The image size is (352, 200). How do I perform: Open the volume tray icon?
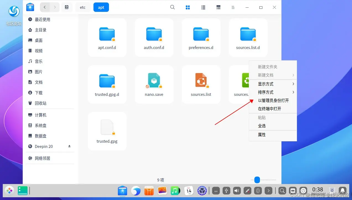[x=237, y=191]
